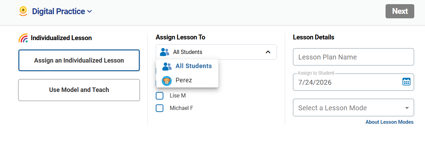Viewport: 425px width, 168px height.
Task: Check the Michael F checkbox
Action: (x=160, y=108)
